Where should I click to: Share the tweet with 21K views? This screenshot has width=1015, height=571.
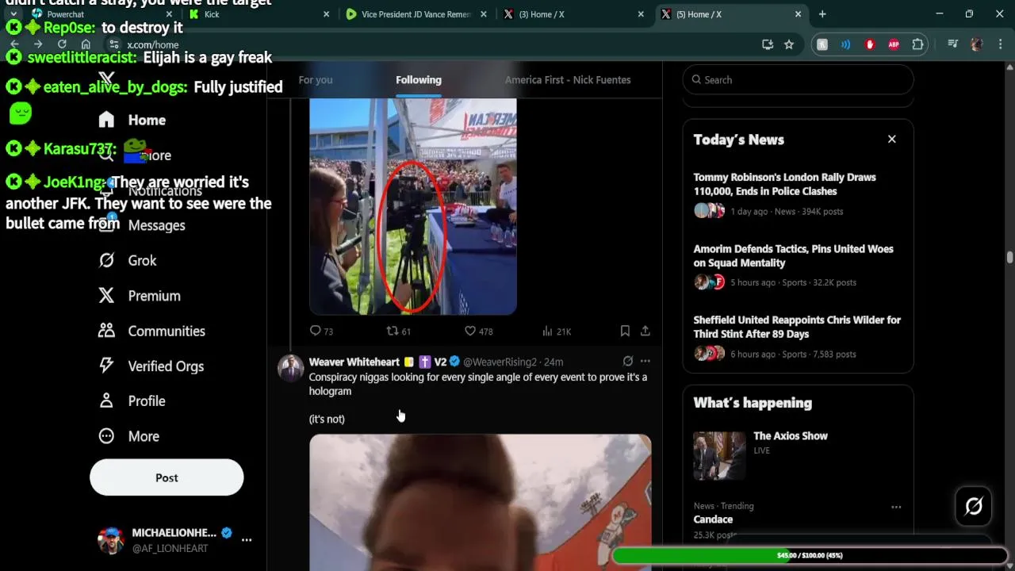click(x=645, y=331)
